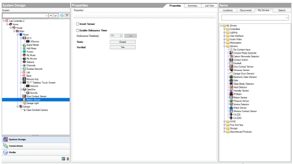Toggle the Invert Sensor checkbox
Screen dimensions: 293x164
point(78,24)
